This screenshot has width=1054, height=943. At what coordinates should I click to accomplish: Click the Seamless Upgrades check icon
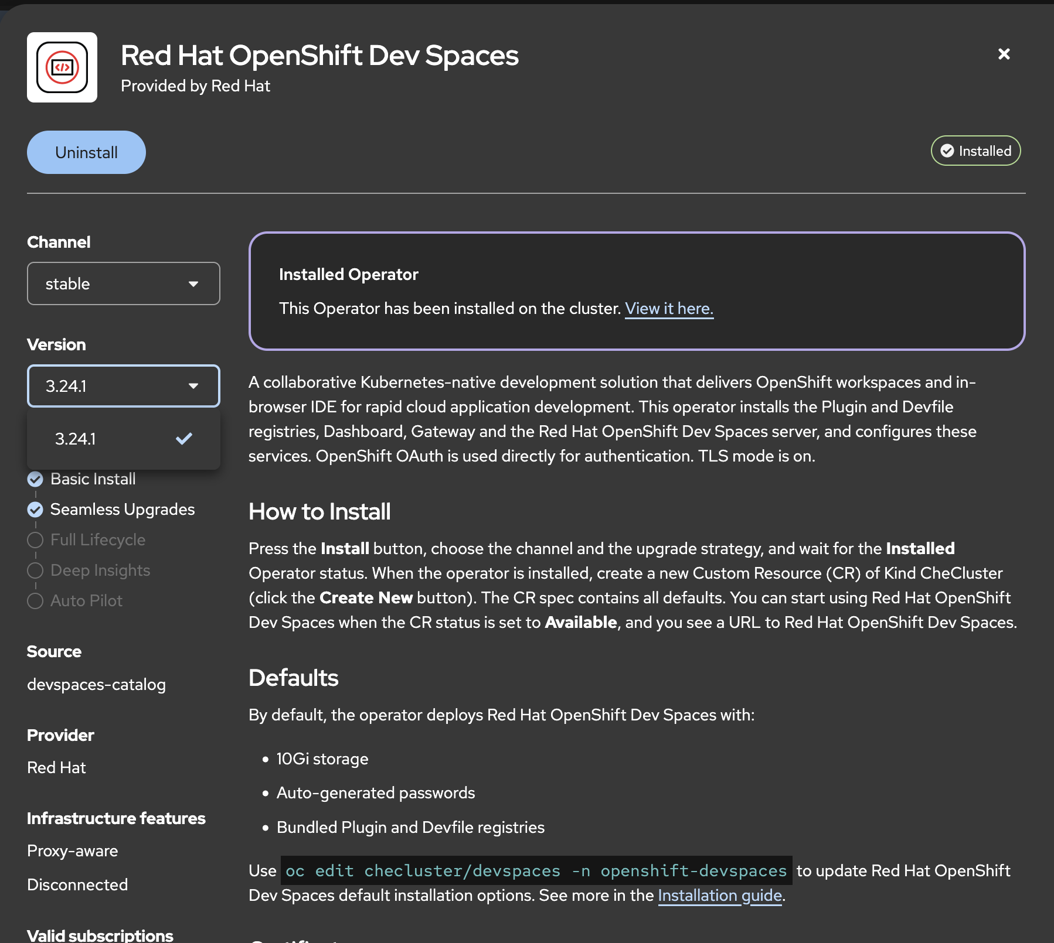35,510
